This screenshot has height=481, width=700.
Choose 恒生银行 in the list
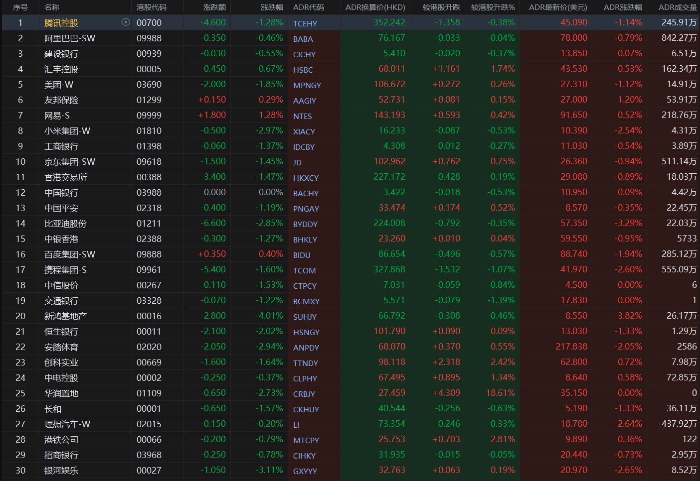pyautogui.click(x=61, y=332)
